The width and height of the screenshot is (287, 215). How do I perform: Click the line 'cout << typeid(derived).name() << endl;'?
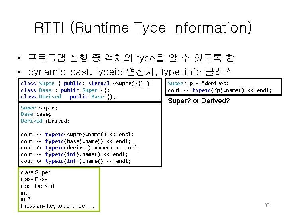(x=80, y=148)
